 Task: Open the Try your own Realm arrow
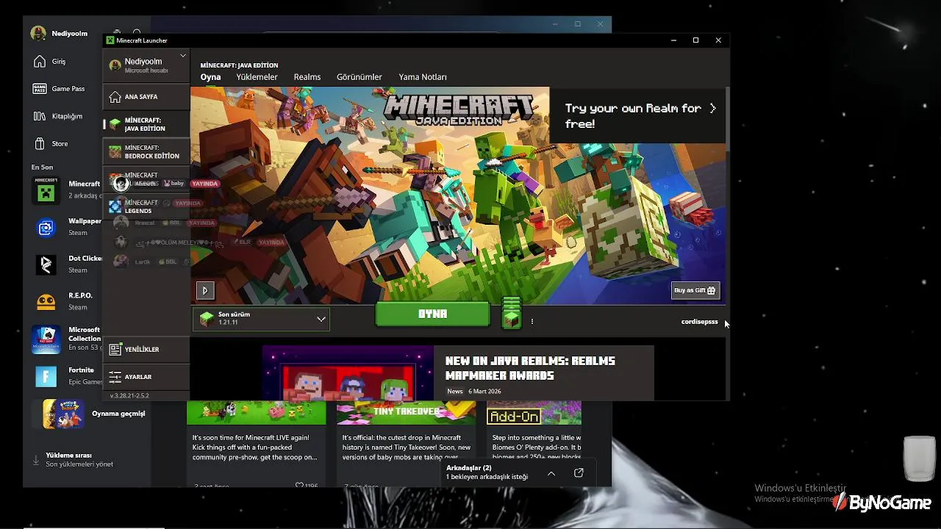pyautogui.click(x=712, y=108)
